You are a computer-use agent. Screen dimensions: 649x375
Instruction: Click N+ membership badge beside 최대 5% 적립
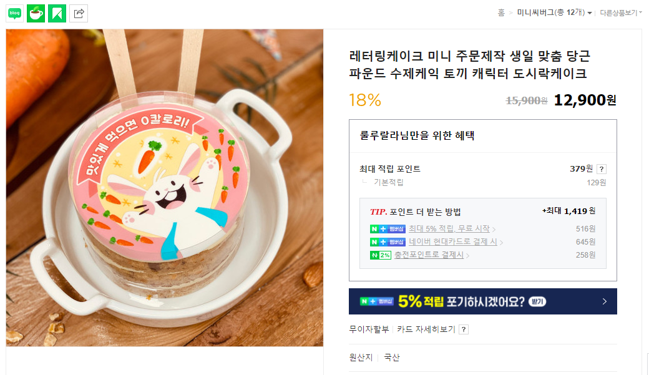[x=388, y=229]
